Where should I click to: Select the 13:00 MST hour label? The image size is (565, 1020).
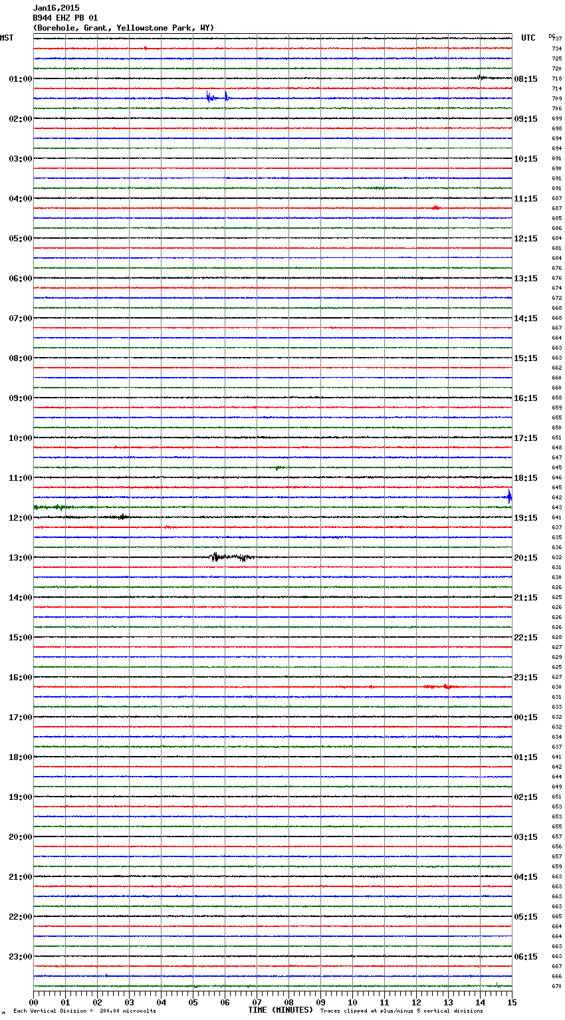click(x=21, y=558)
